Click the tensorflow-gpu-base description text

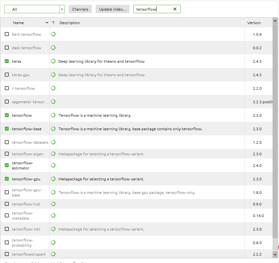coord(127,193)
